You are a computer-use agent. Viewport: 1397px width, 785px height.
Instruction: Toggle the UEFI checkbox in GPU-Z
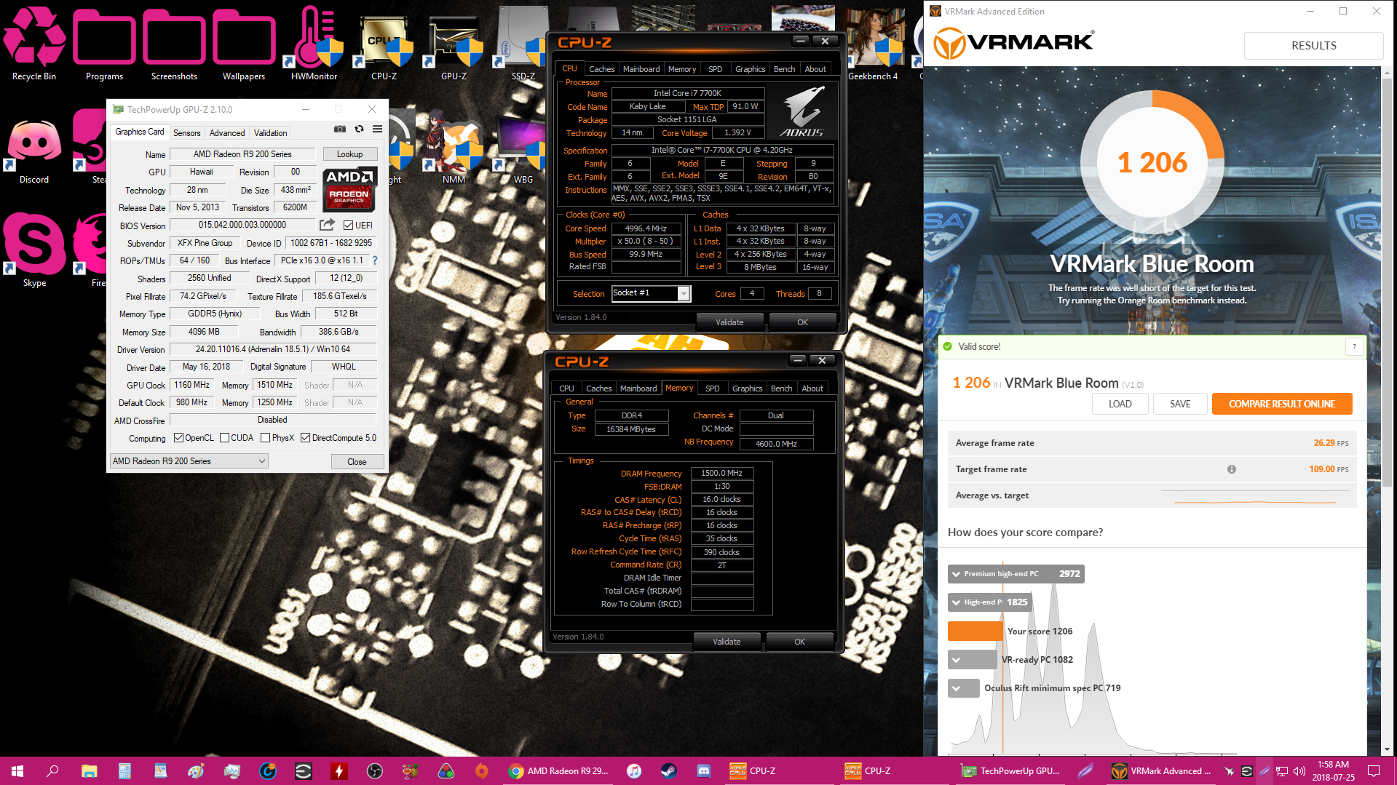tap(348, 226)
